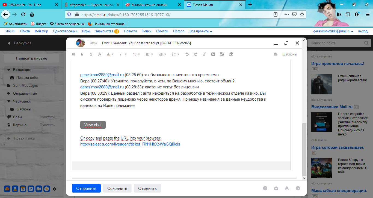Image resolution: width=373 pixels, height=198 pixels.
Task: Clear formatting with the eraser icon
Action: [231, 54]
